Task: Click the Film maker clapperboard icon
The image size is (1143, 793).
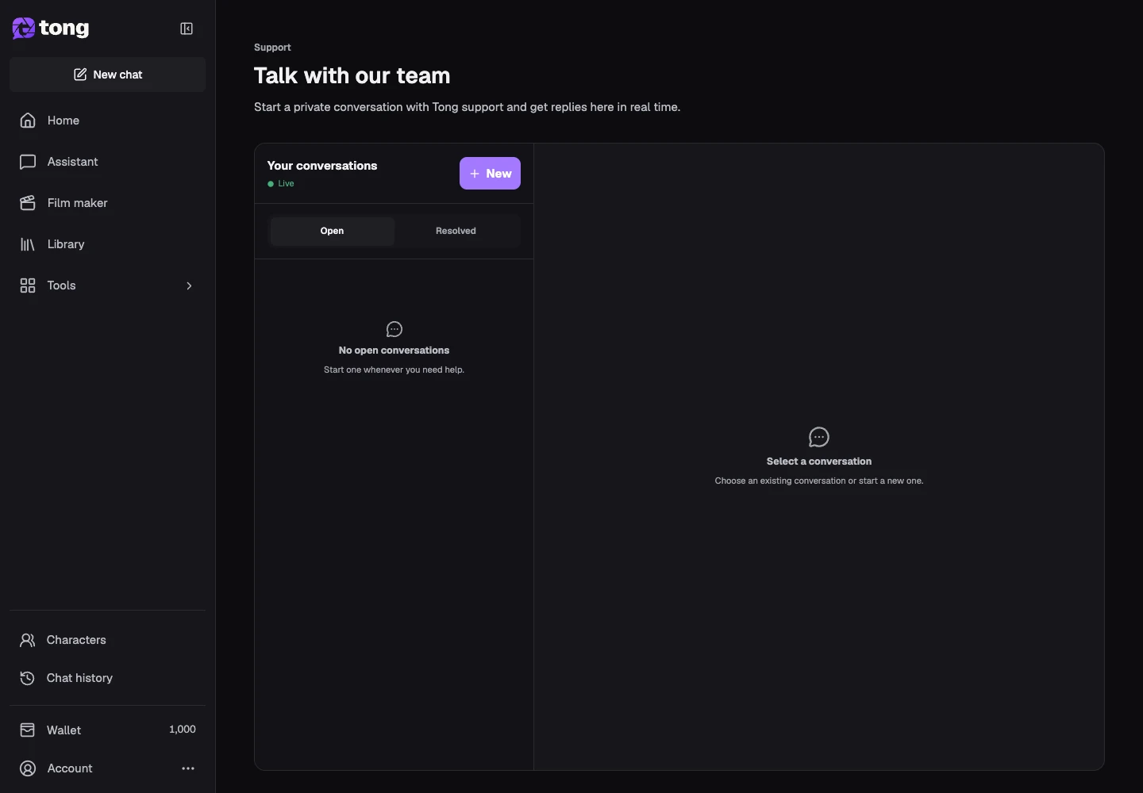Action: (x=28, y=203)
